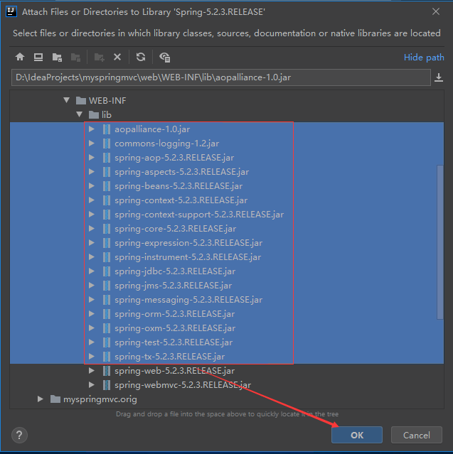Click the Module directory toolbar icon
Screen dimensions: 453x454
[x=75, y=57]
